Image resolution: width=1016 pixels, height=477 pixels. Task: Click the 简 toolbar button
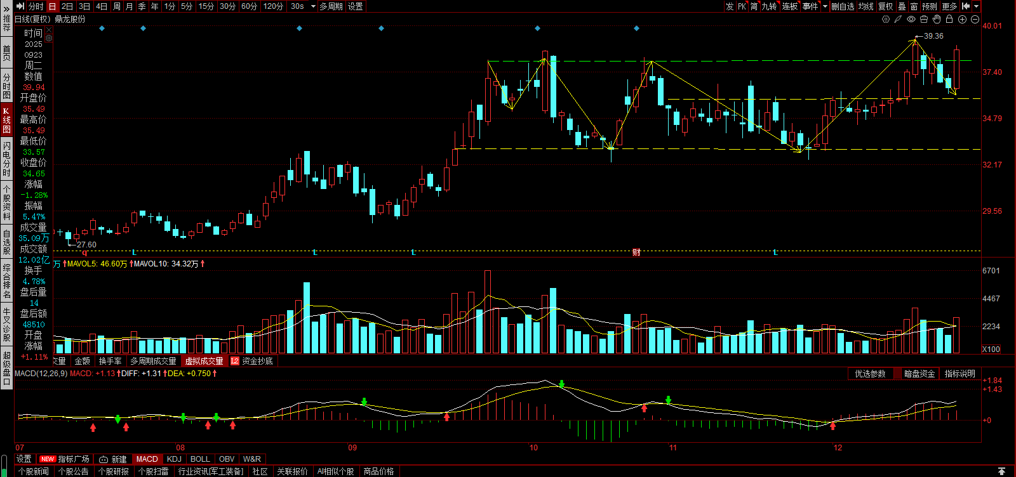click(754, 6)
